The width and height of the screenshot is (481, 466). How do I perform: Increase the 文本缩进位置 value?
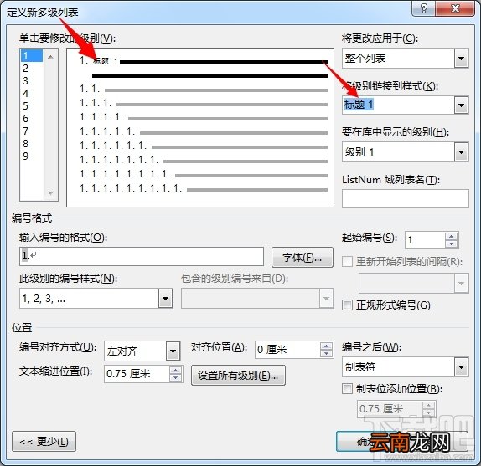tap(175, 370)
